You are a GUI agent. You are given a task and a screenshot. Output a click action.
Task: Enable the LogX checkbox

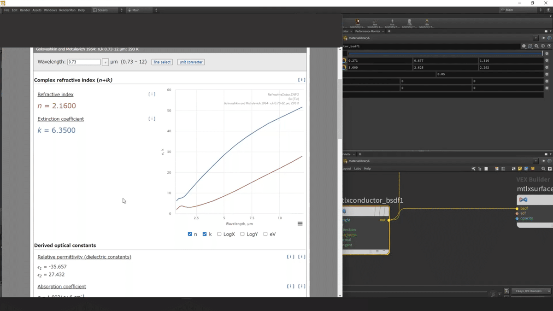(219, 234)
